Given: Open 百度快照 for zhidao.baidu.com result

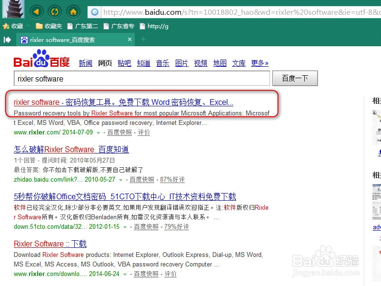Looking at the screenshot, I should (142, 180).
